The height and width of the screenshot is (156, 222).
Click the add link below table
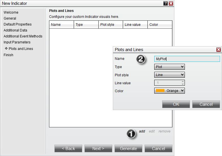[x=142, y=131]
